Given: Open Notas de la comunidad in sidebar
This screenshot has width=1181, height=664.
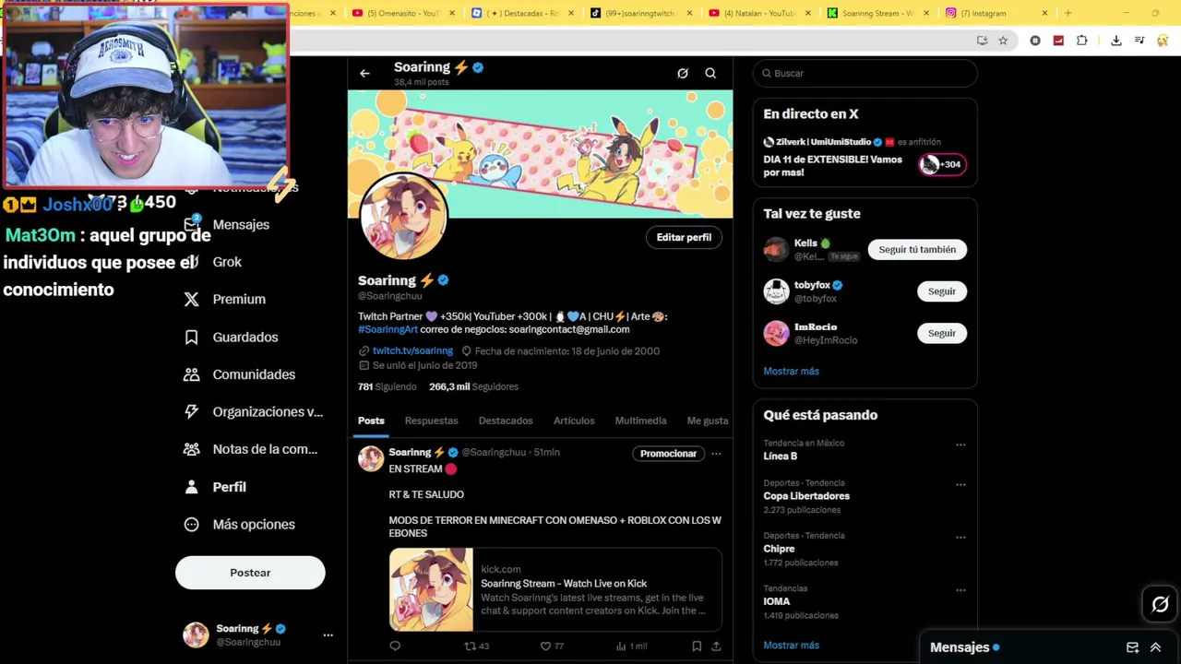Looking at the screenshot, I should pyautogui.click(x=250, y=449).
